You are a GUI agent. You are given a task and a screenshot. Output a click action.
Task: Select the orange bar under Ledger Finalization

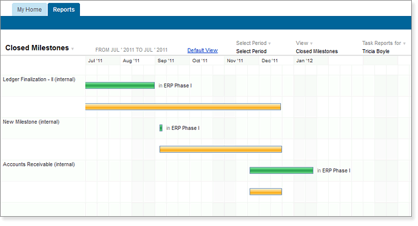183,107
